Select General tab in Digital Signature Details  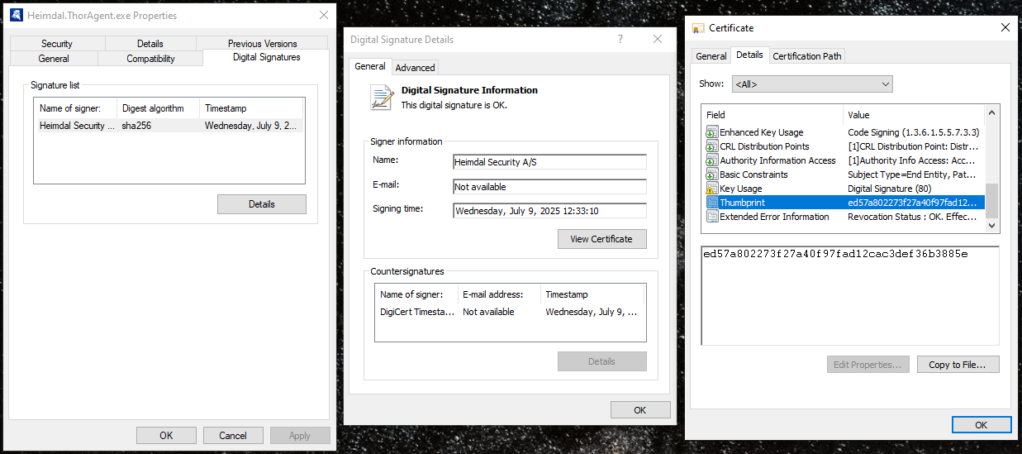click(370, 66)
